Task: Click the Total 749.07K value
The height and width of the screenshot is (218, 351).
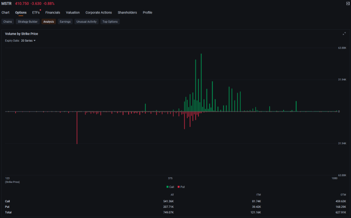Action: 169,212
